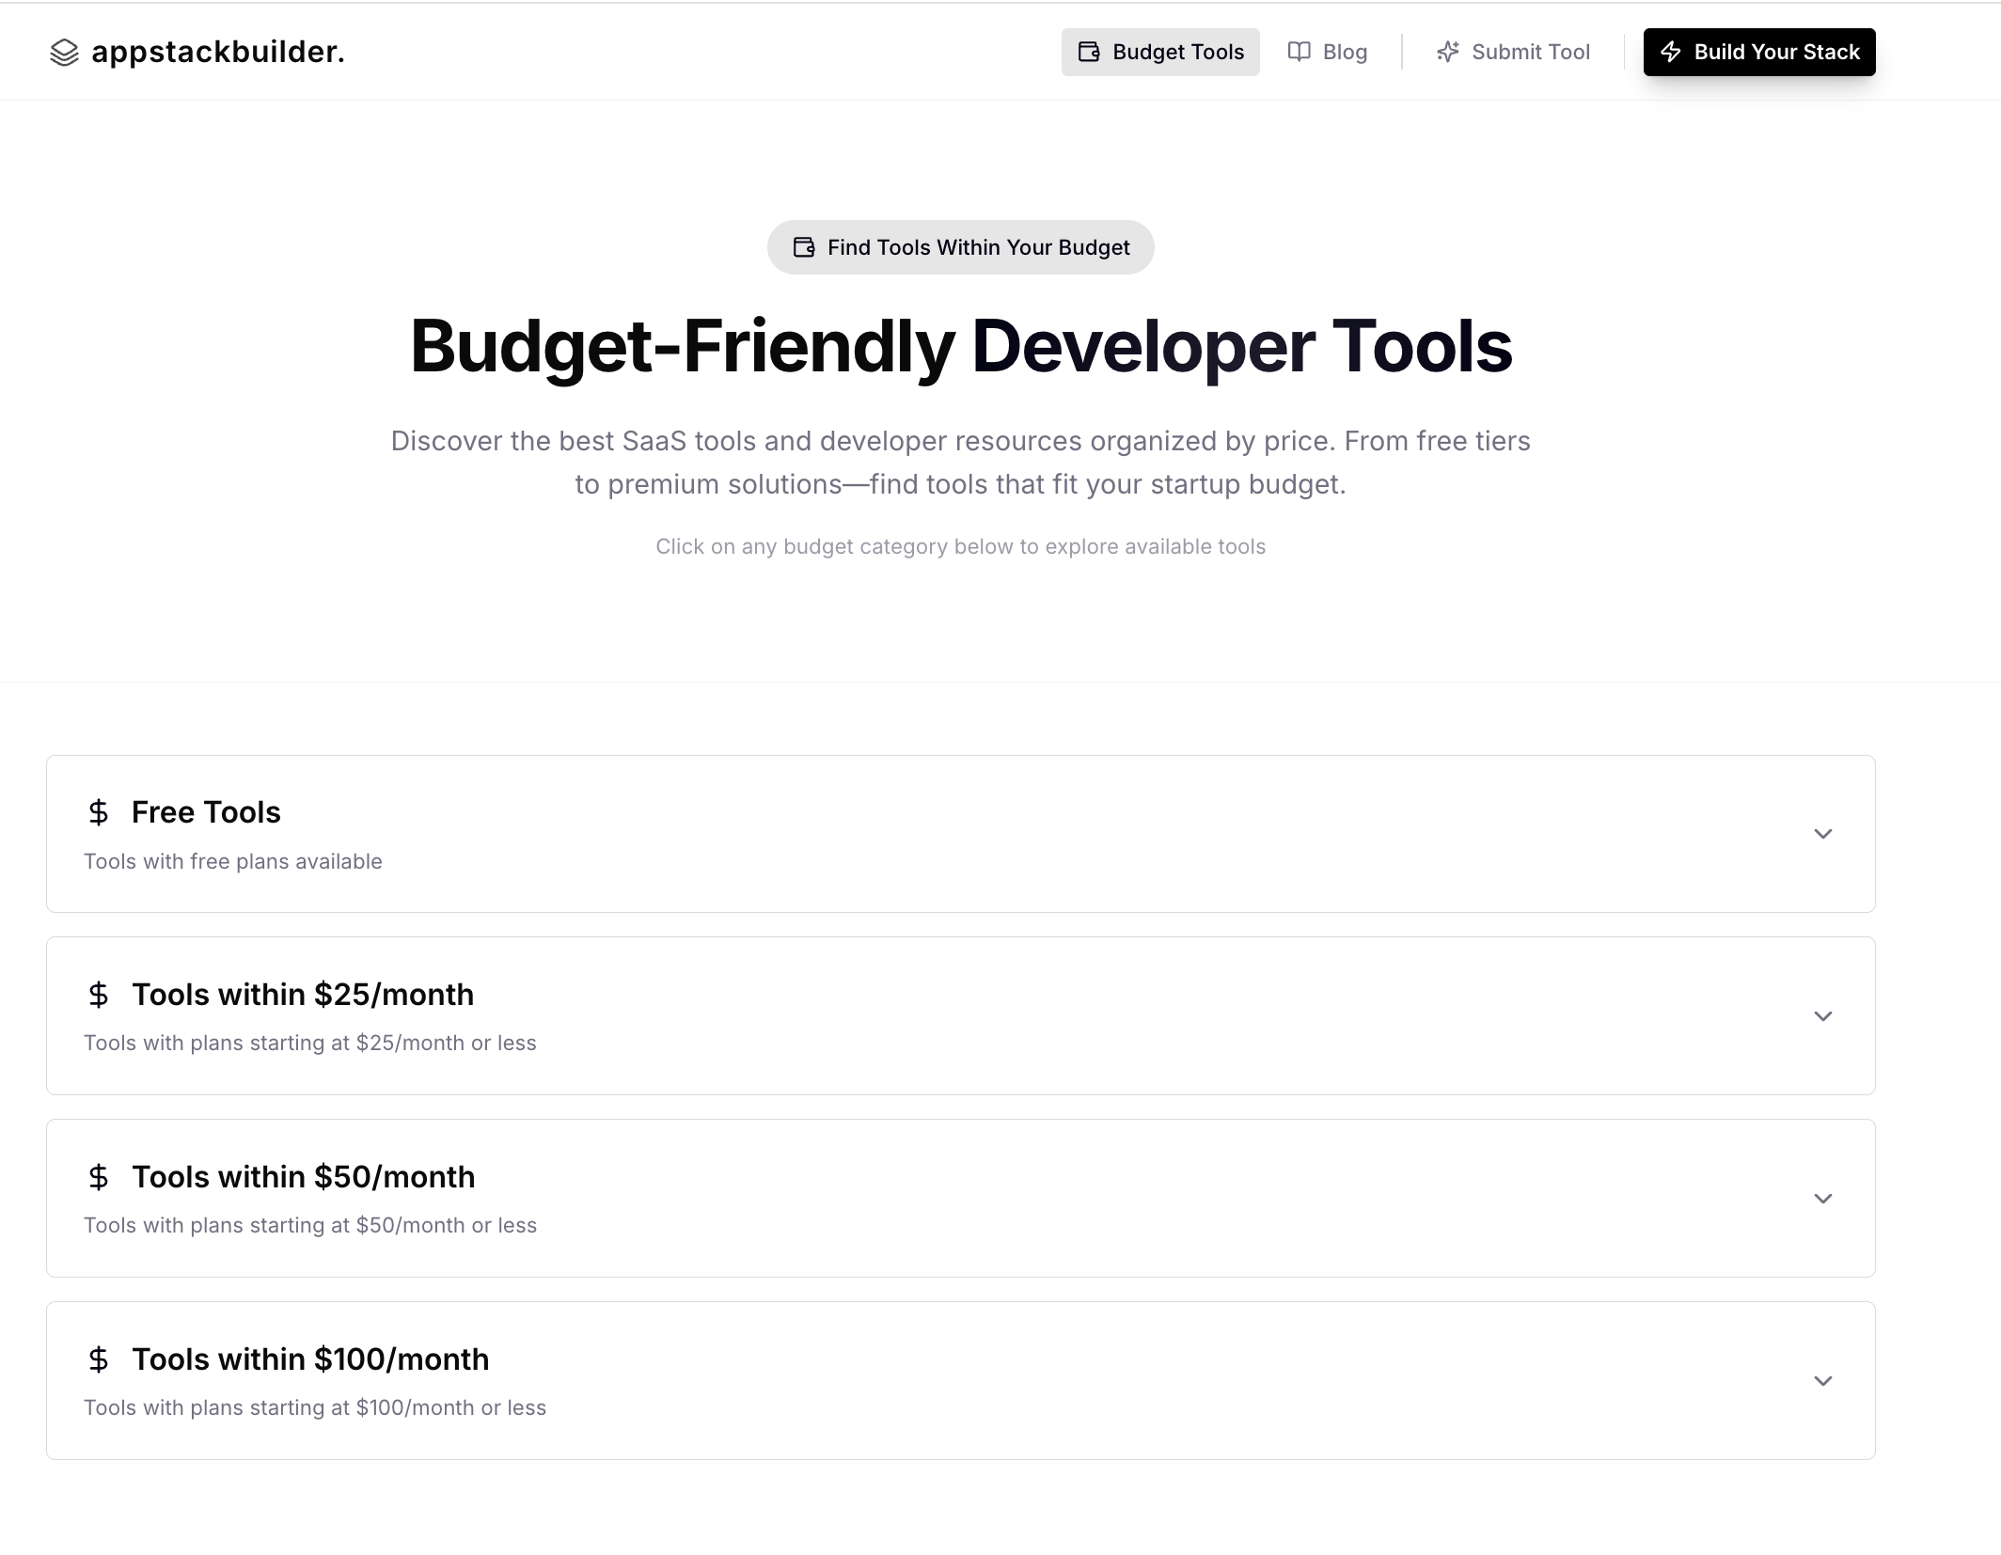The image size is (2001, 1555).
Task: Click the sparkle icon beside Submit Tool
Action: (1447, 53)
